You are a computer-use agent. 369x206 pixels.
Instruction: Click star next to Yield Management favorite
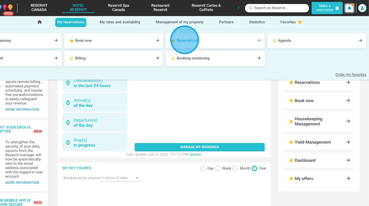pos(291,142)
